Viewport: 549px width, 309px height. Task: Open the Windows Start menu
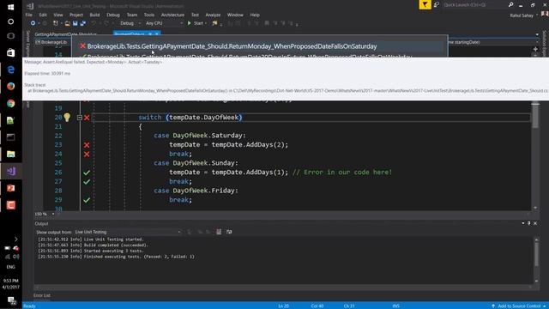11,7
